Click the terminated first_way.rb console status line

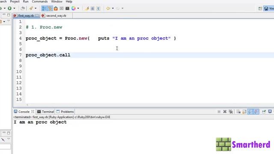(x=62, y=117)
